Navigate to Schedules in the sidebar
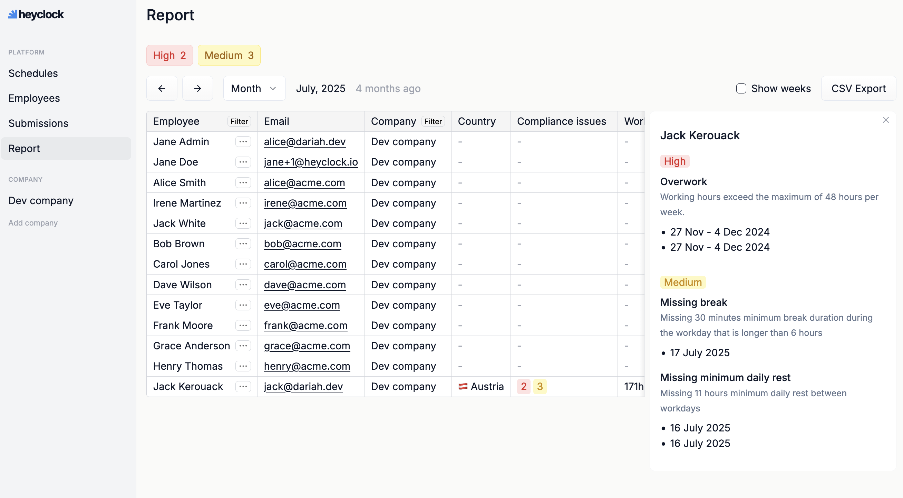The height and width of the screenshot is (498, 903). click(33, 73)
